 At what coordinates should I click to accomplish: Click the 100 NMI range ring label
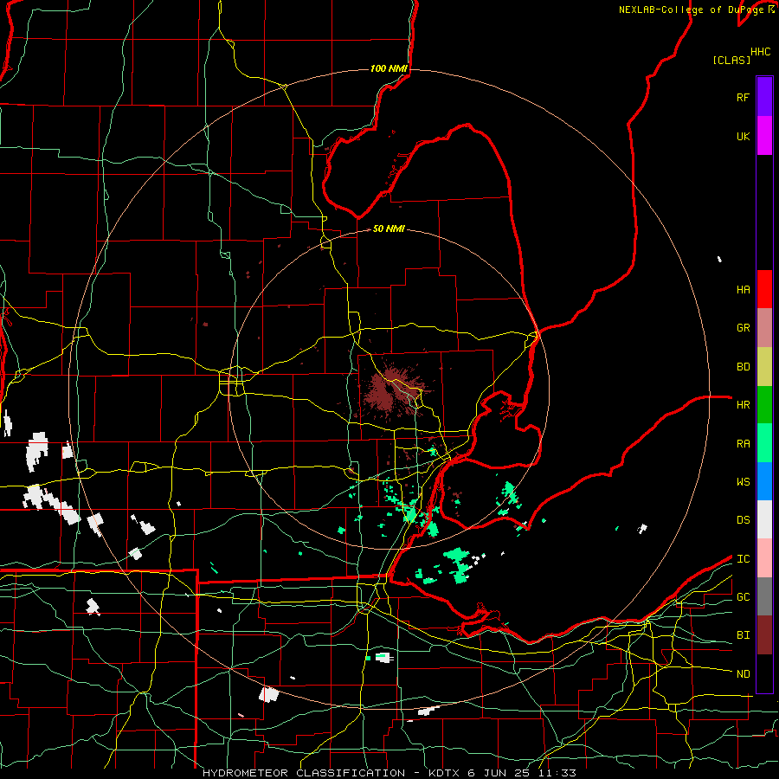point(389,68)
